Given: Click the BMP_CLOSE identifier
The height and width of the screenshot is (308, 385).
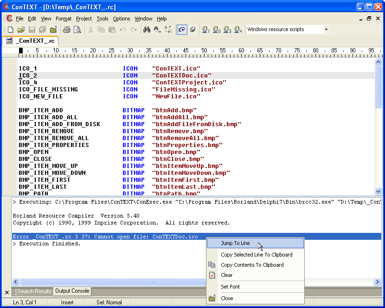Looking at the screenshot, I should (x=35, y=159).
